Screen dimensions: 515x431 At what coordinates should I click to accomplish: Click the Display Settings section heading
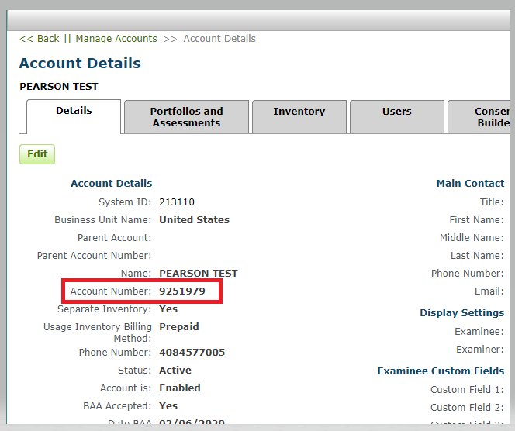[x=461, y=313]
